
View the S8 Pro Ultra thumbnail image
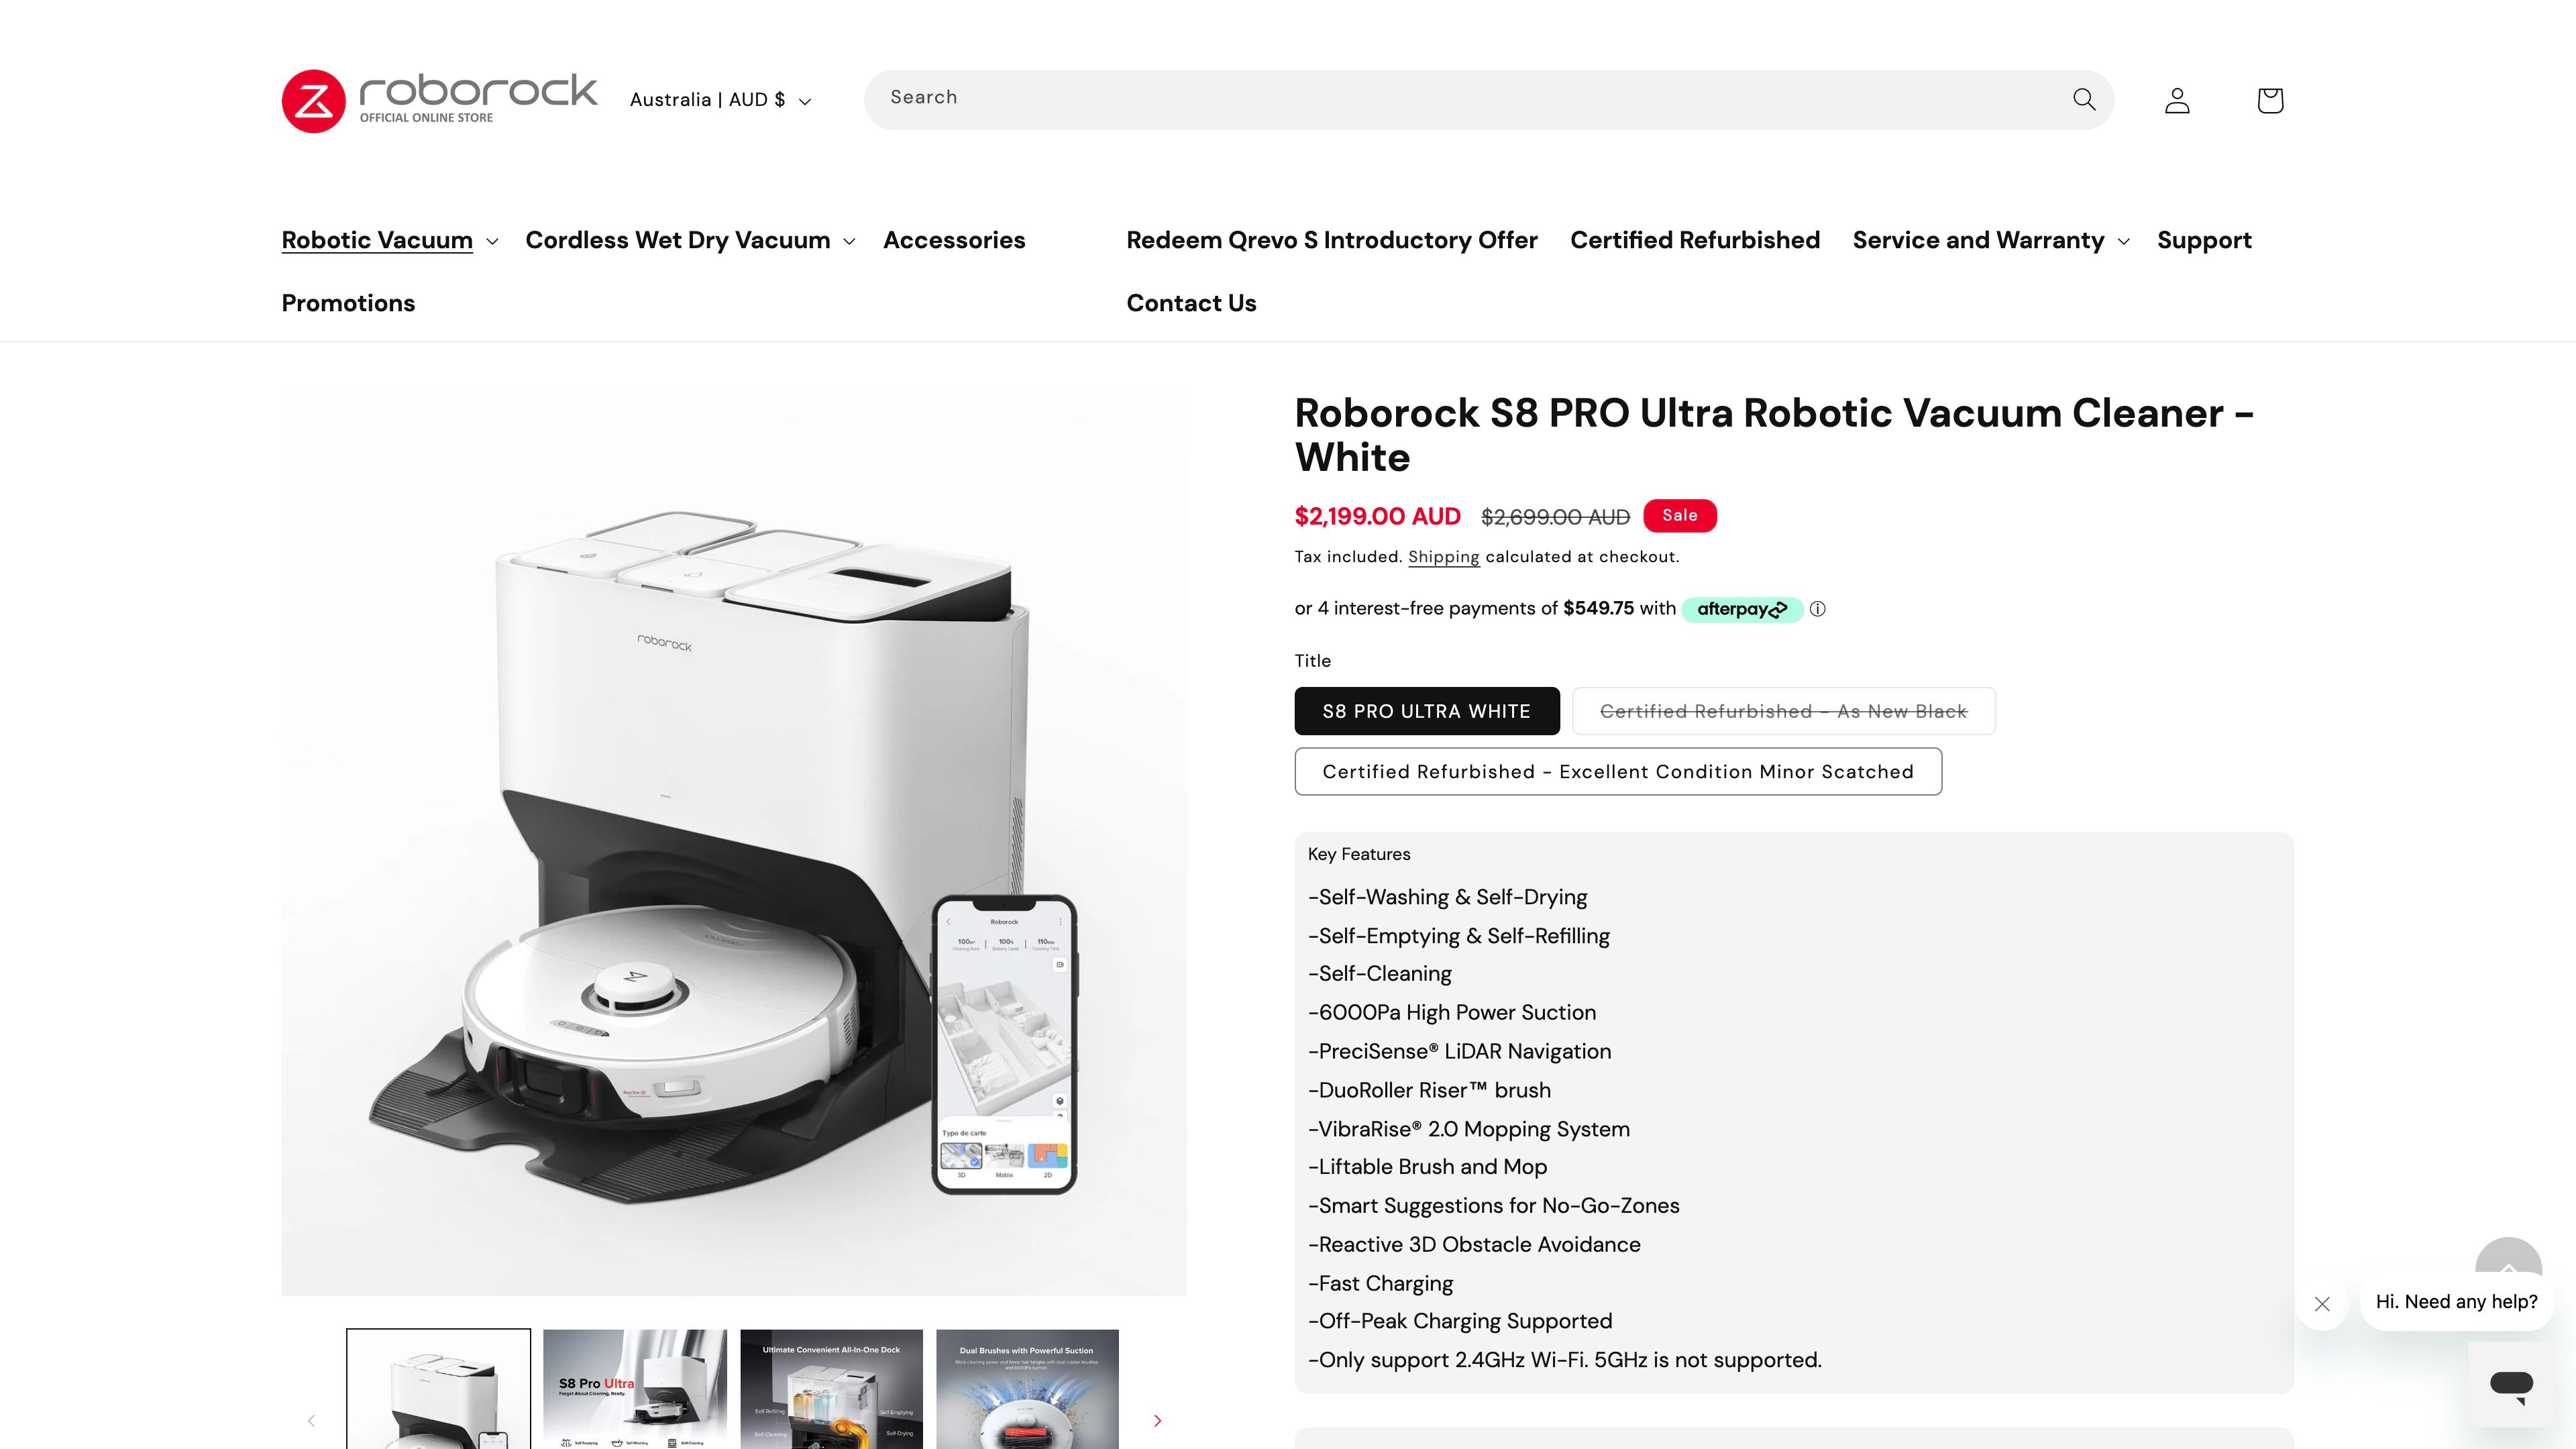click(x=635, y=1389)
